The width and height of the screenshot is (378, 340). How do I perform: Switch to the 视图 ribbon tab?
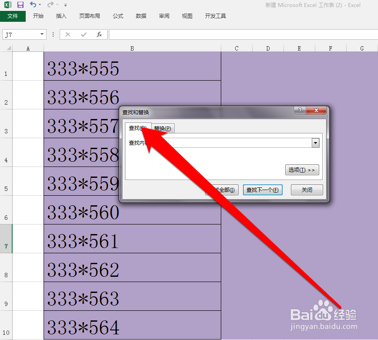(x=187, y=16)
